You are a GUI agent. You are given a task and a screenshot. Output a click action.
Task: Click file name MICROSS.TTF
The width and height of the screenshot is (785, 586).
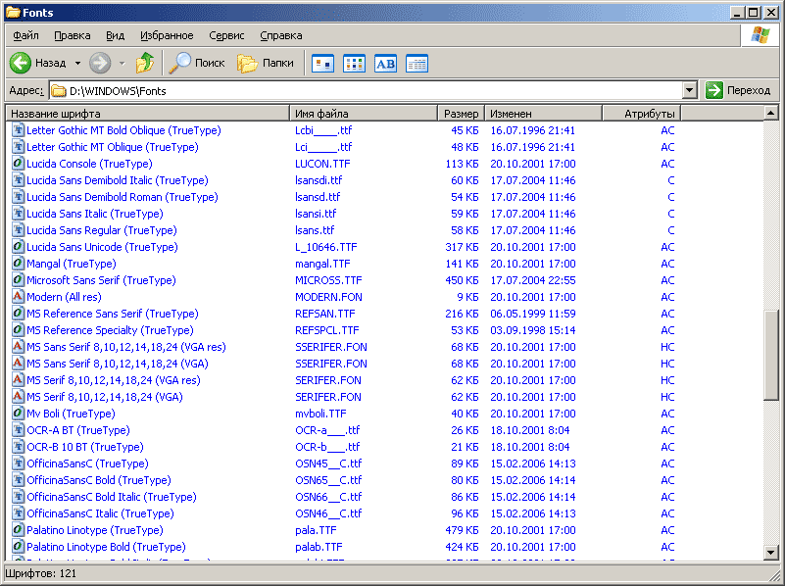(328, 280)
